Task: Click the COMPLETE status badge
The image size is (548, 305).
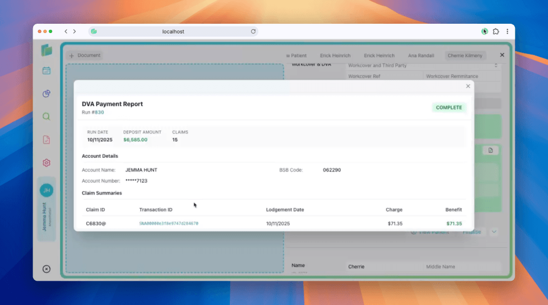Action: (449, 107)
